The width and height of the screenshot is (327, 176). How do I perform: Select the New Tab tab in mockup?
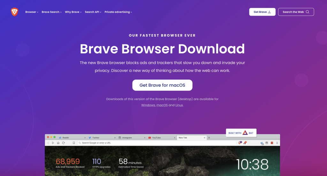pos(192,138)
